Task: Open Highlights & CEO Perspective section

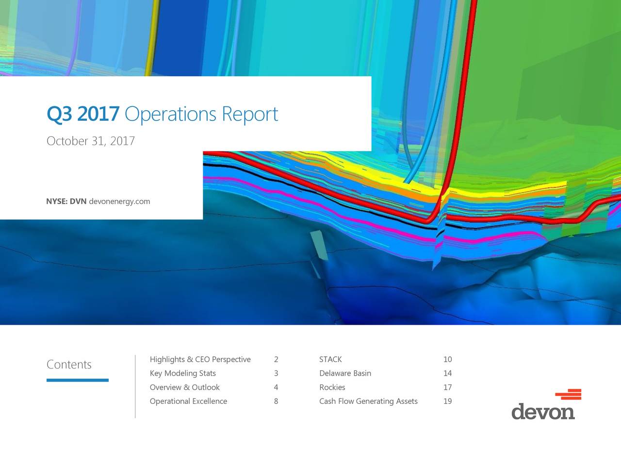Action: 200,360
